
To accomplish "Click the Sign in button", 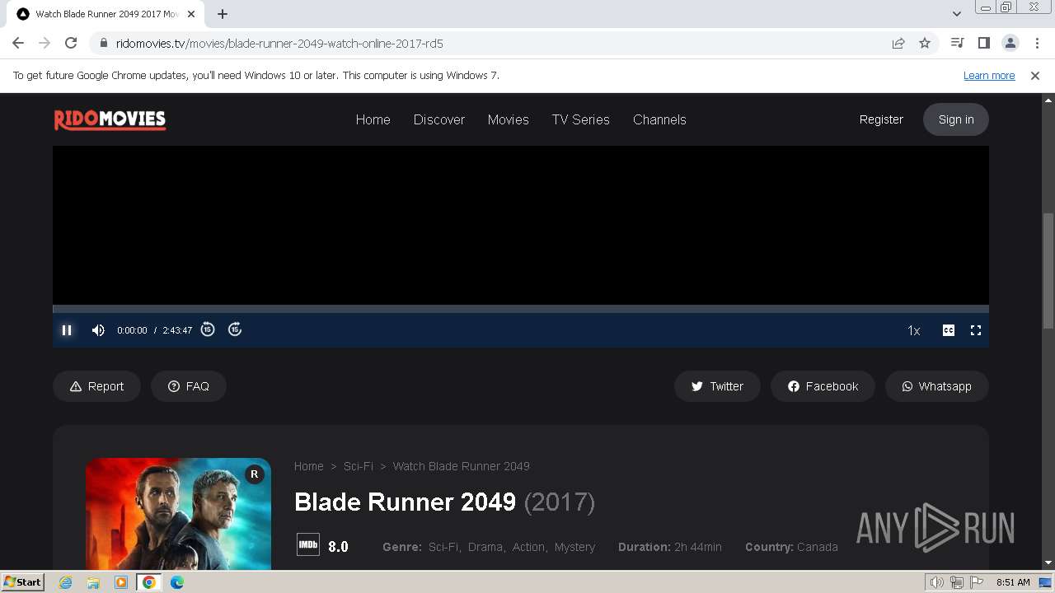I will tap(956, 119).
